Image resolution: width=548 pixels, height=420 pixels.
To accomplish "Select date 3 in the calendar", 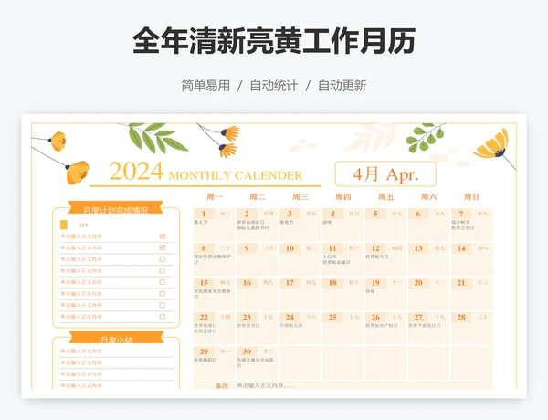I will tap(290, 214).
